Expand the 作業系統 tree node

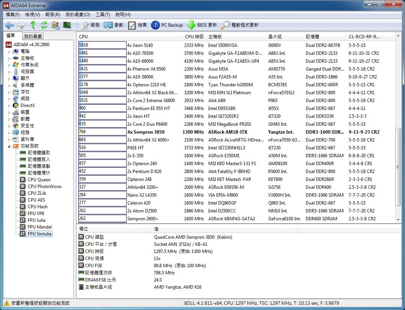(x=9, y=65)
